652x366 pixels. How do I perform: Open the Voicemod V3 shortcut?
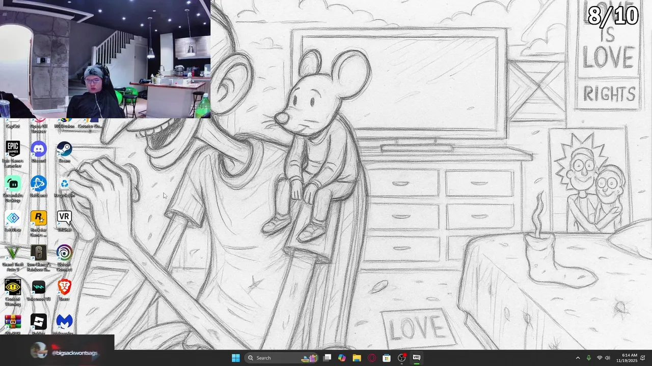point(39,290)
